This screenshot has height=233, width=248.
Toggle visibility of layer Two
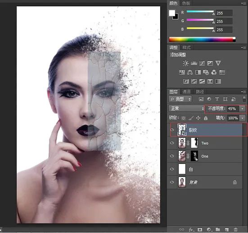click(172, 143)
